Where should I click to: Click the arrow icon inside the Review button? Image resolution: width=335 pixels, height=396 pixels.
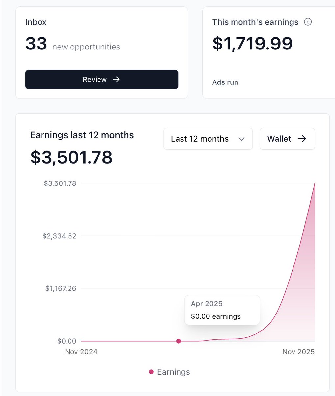pos(116,79)
